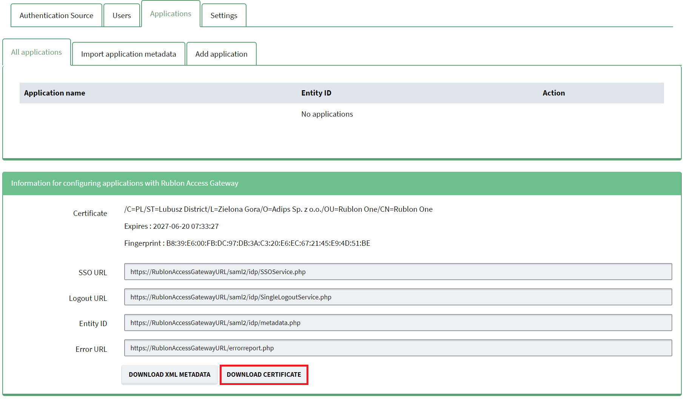The width and height of the screenshot is (684, 399).
Task: Click the certificate fingerprint text
Action: 247,243
